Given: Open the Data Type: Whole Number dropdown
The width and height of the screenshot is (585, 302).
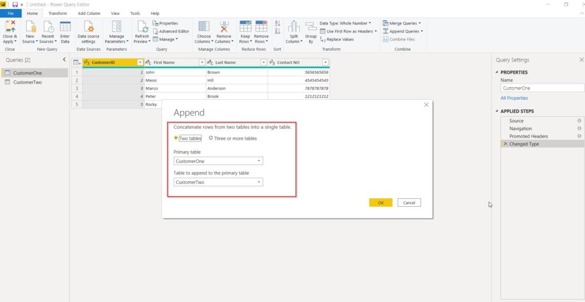Looking at the screenshot, I should [346, 23].
